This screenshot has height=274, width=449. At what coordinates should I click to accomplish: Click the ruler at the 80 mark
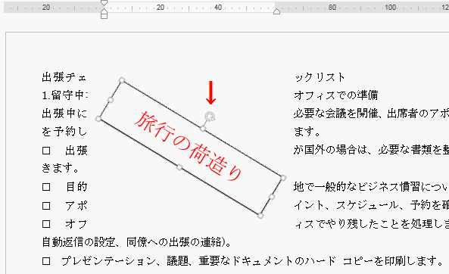[332, 8]
